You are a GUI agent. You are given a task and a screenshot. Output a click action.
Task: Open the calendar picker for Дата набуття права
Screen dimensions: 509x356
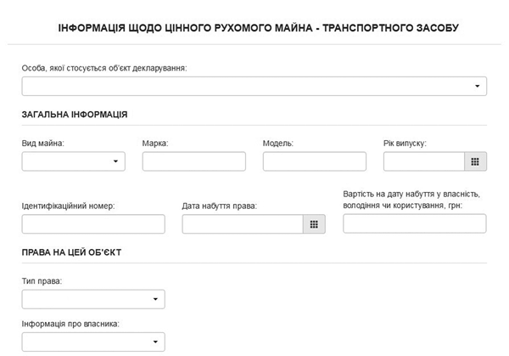point(314,223)
